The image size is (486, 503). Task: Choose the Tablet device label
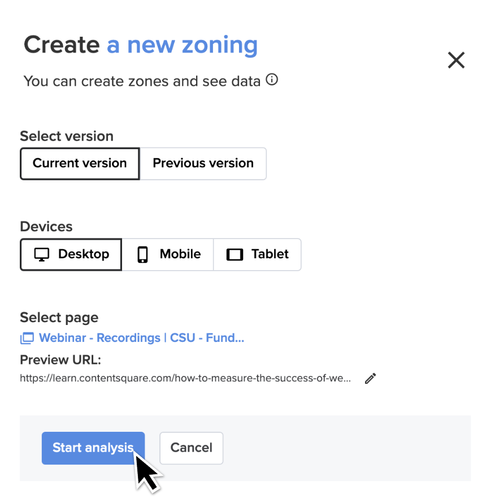pos(270,254)
